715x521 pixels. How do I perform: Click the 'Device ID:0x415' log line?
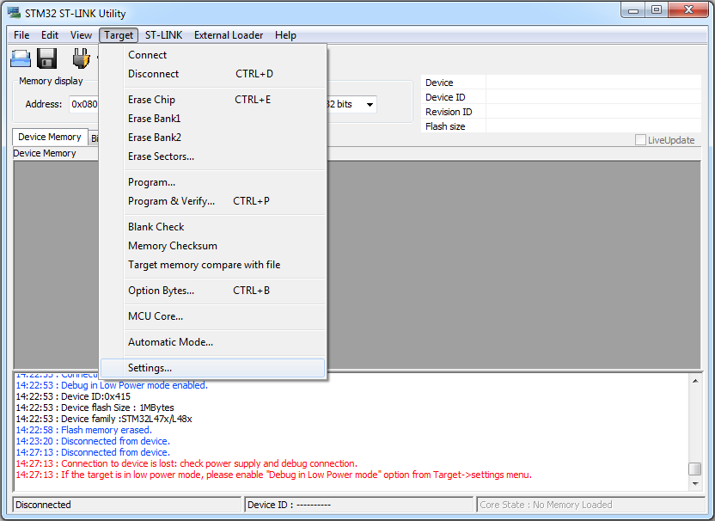coord(73,396)
